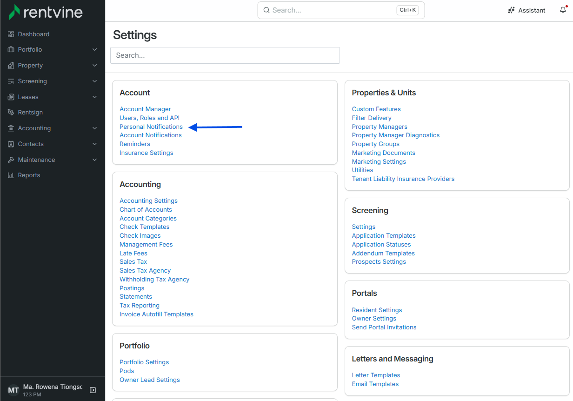The height and width of the screenshot is (401, 573).
Task: Click the MT user avatar
Action: coord(13,390)
